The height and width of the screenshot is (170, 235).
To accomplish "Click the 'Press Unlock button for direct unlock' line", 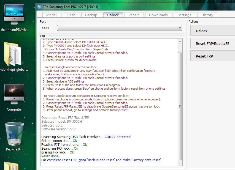I will tap(70, 60).
